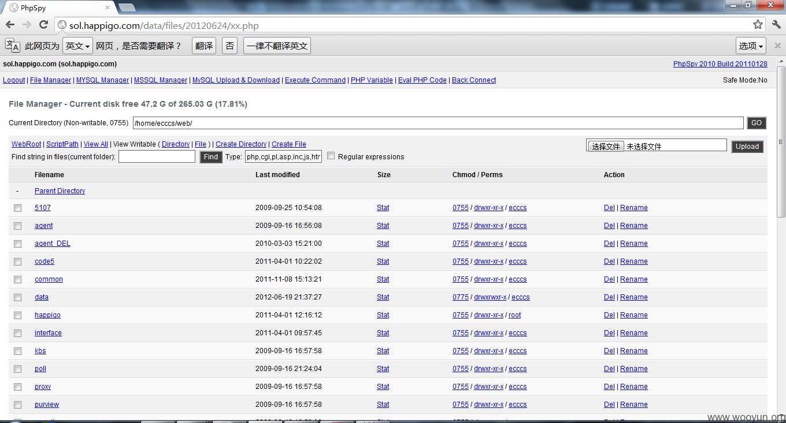Screen dimensions: 786x423
Task: Click the View All link
Action: tap(96, 144)
